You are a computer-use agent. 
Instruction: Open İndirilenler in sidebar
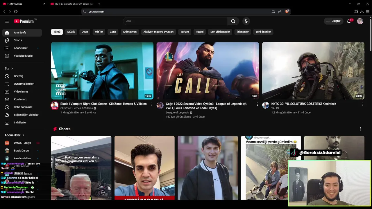[x=22, y=122]
